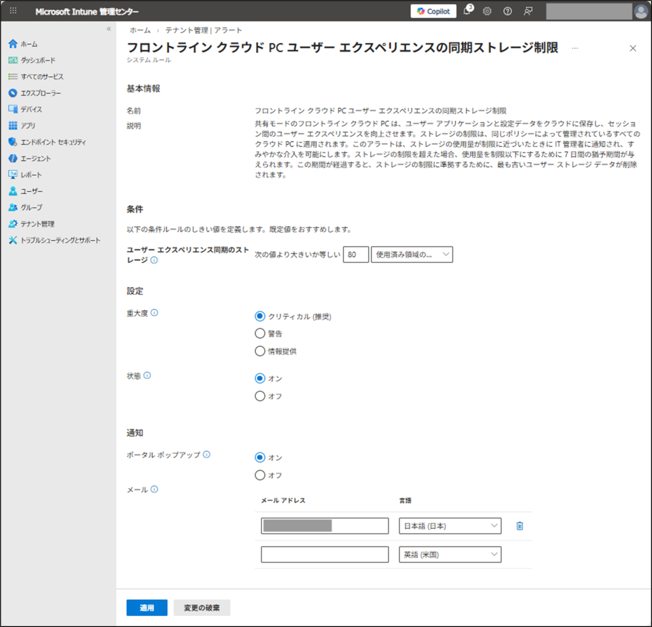Click the ユーザー sidebar icon
This screenshot has width=652, height=627.
pos(13,191)
